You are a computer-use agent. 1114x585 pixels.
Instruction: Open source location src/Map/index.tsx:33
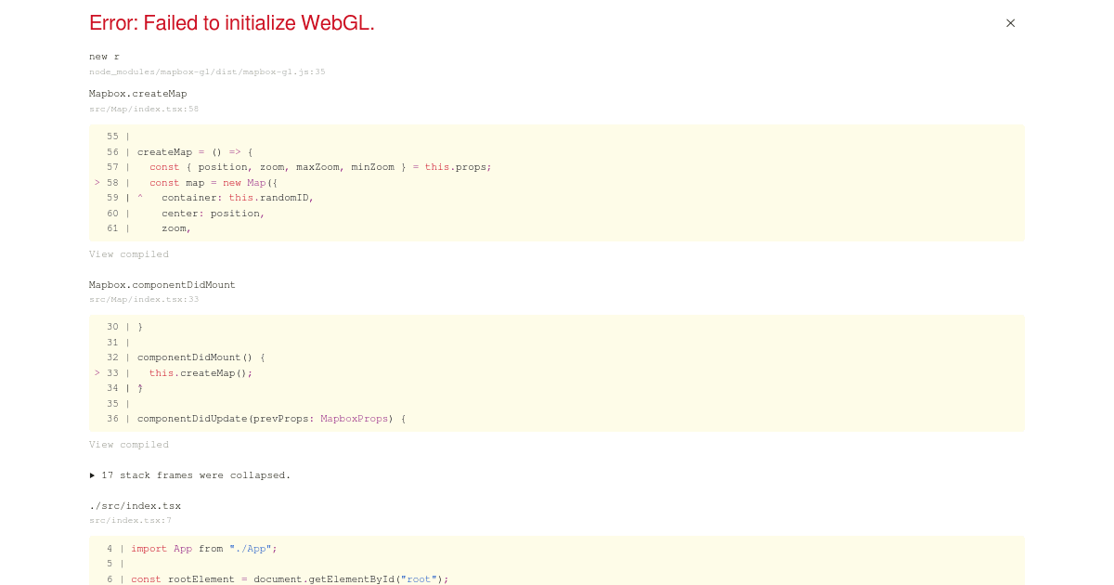coord(143,298)
